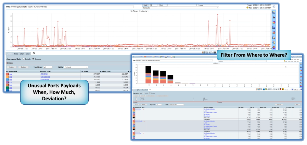This screenshot has width=307, height=145.
Task: Click GB sum value 263.312
Action: pyautogui.click(x=96, y=77)
